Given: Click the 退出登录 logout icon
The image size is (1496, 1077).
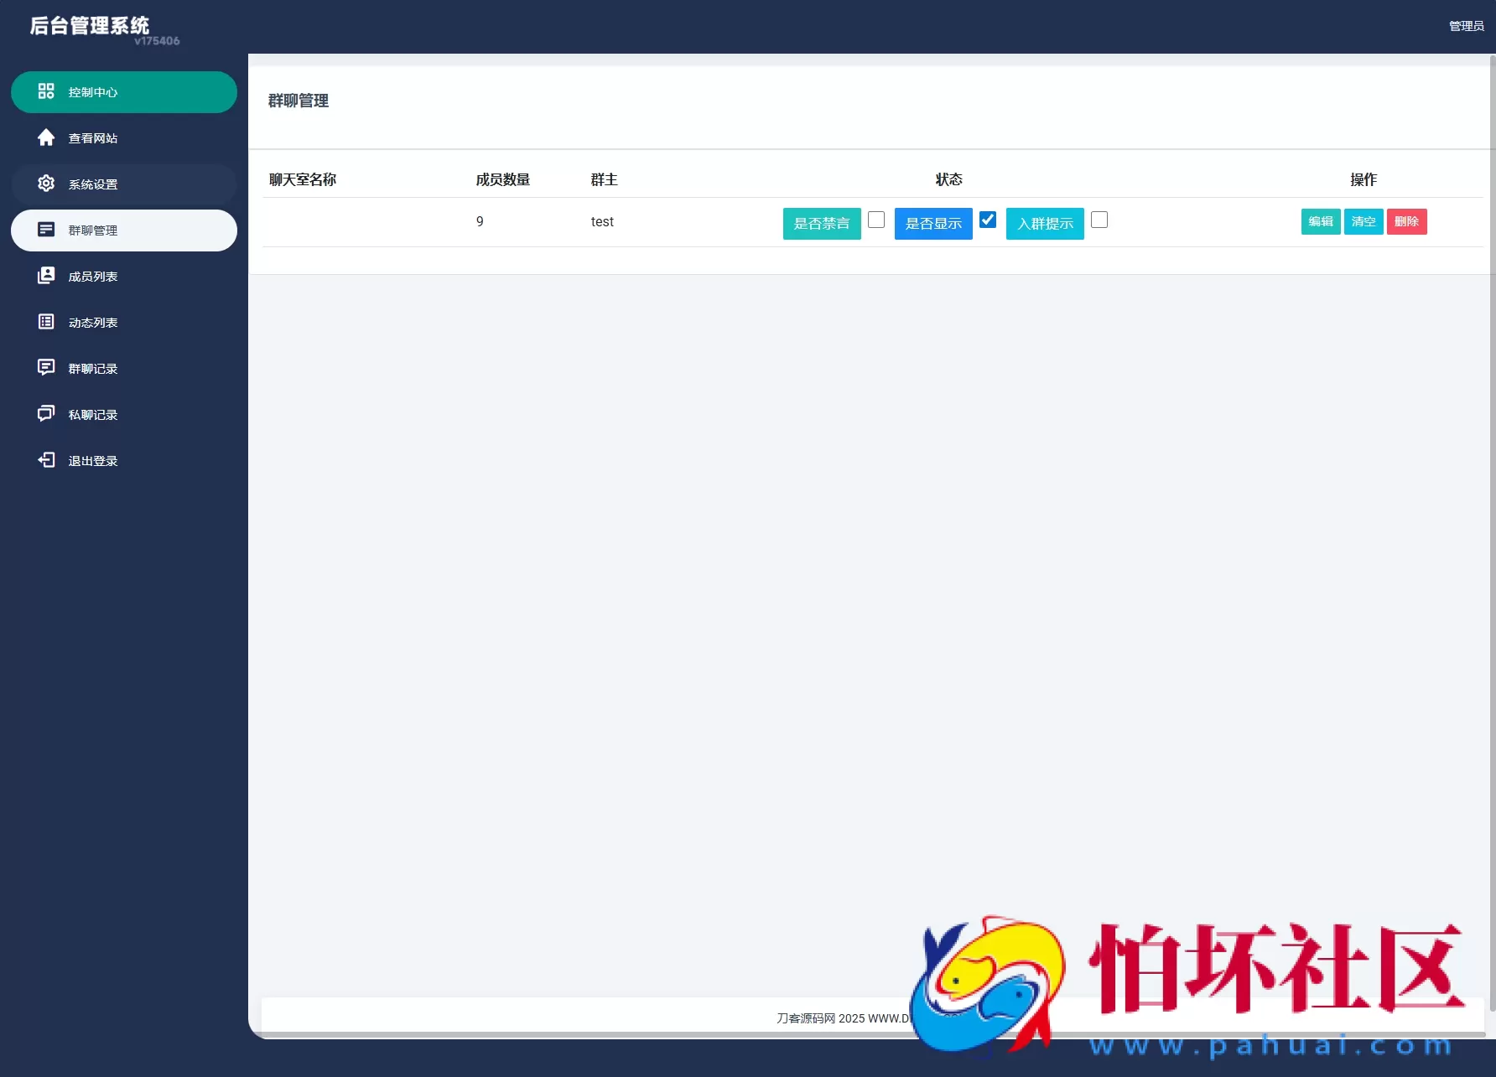Looking at the screenshot, I should click(46, 460).
